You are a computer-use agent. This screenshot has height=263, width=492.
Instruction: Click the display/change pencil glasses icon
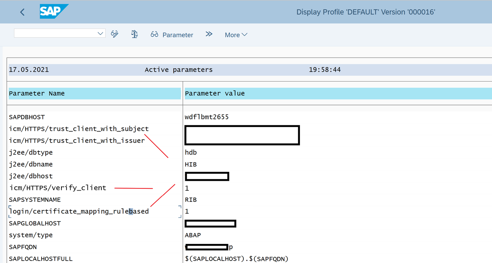[115, 34]
